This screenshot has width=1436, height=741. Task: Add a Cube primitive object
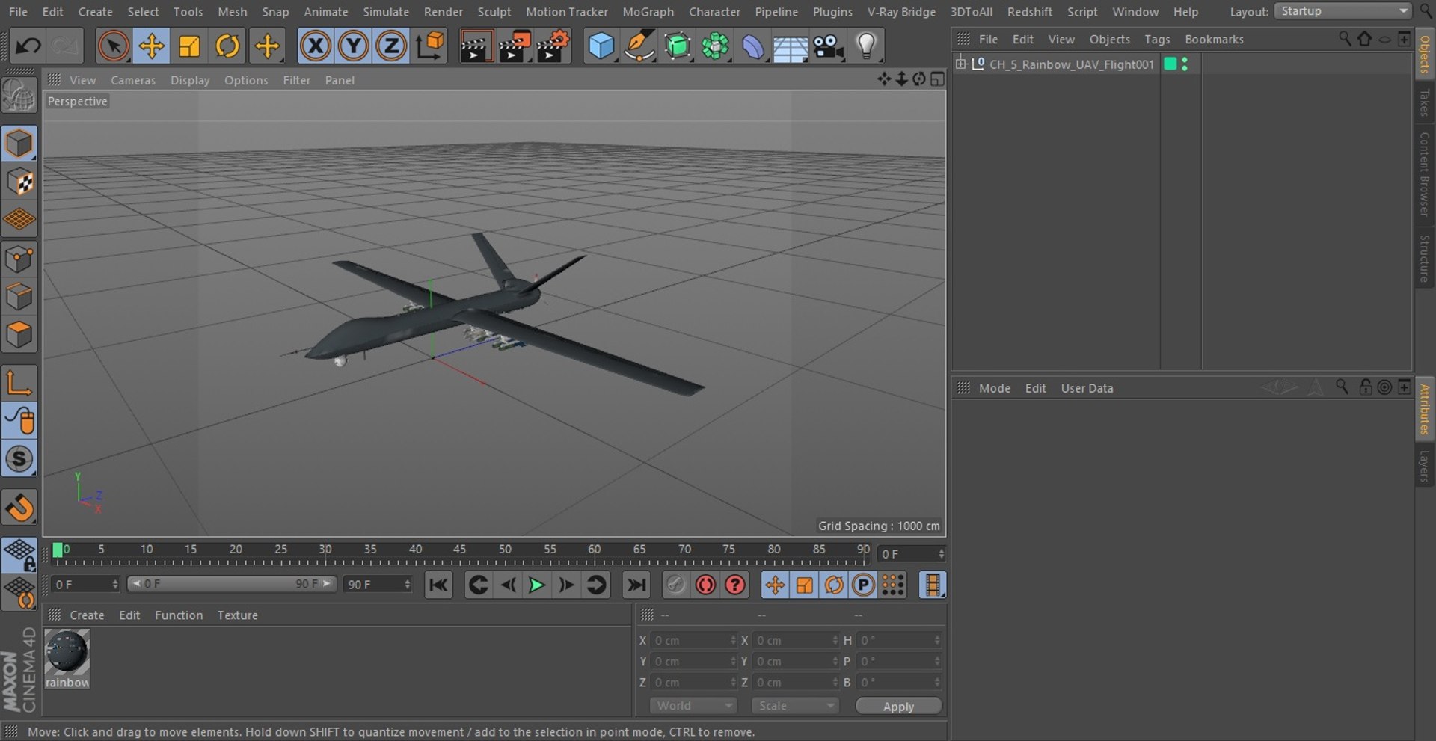click(x=601, y=46)
